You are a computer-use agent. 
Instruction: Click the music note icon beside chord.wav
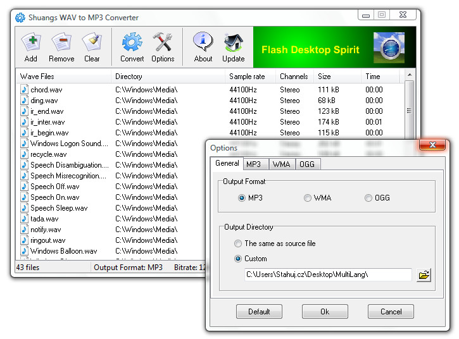[x=24, y=89]
